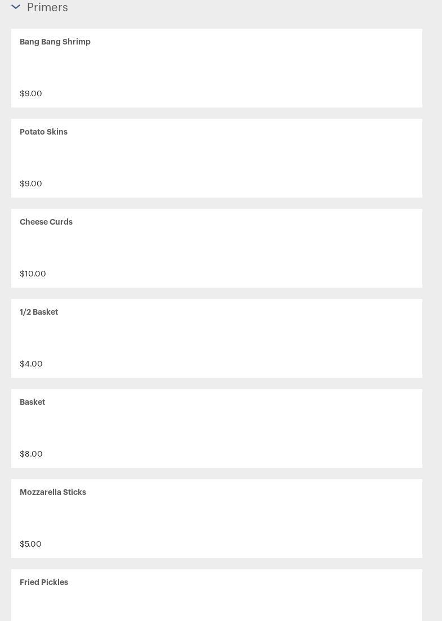Viewport: 442px width, 621px height.
Task: Click blank area in the Fried Pickles card
Action: (238, 602)
